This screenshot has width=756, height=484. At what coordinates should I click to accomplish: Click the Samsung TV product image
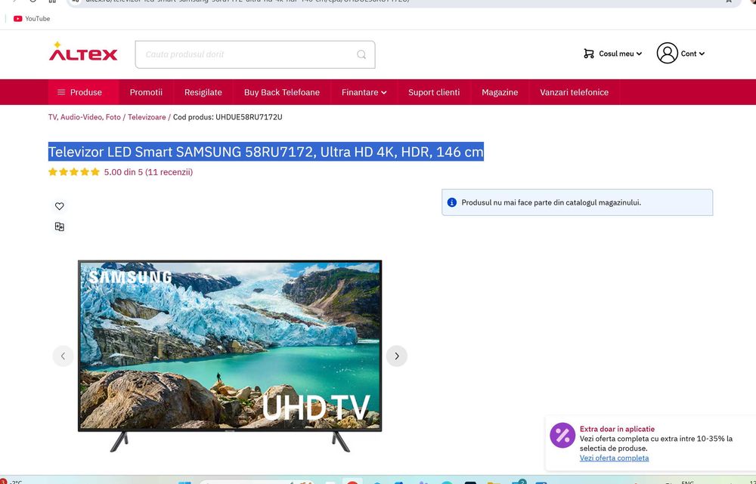230,356
